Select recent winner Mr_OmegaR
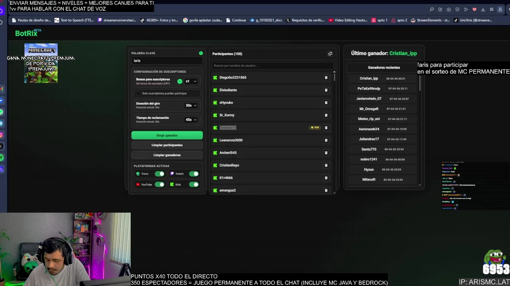 (383, 109)
